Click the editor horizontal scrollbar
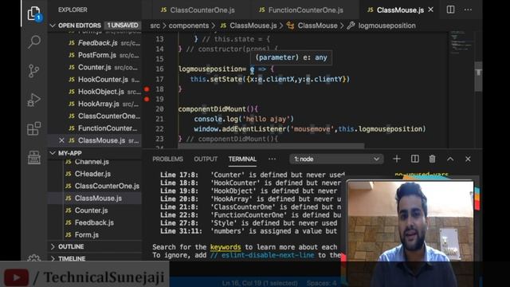The height and width of the screenshot is (287, 510). click(271, 146)
